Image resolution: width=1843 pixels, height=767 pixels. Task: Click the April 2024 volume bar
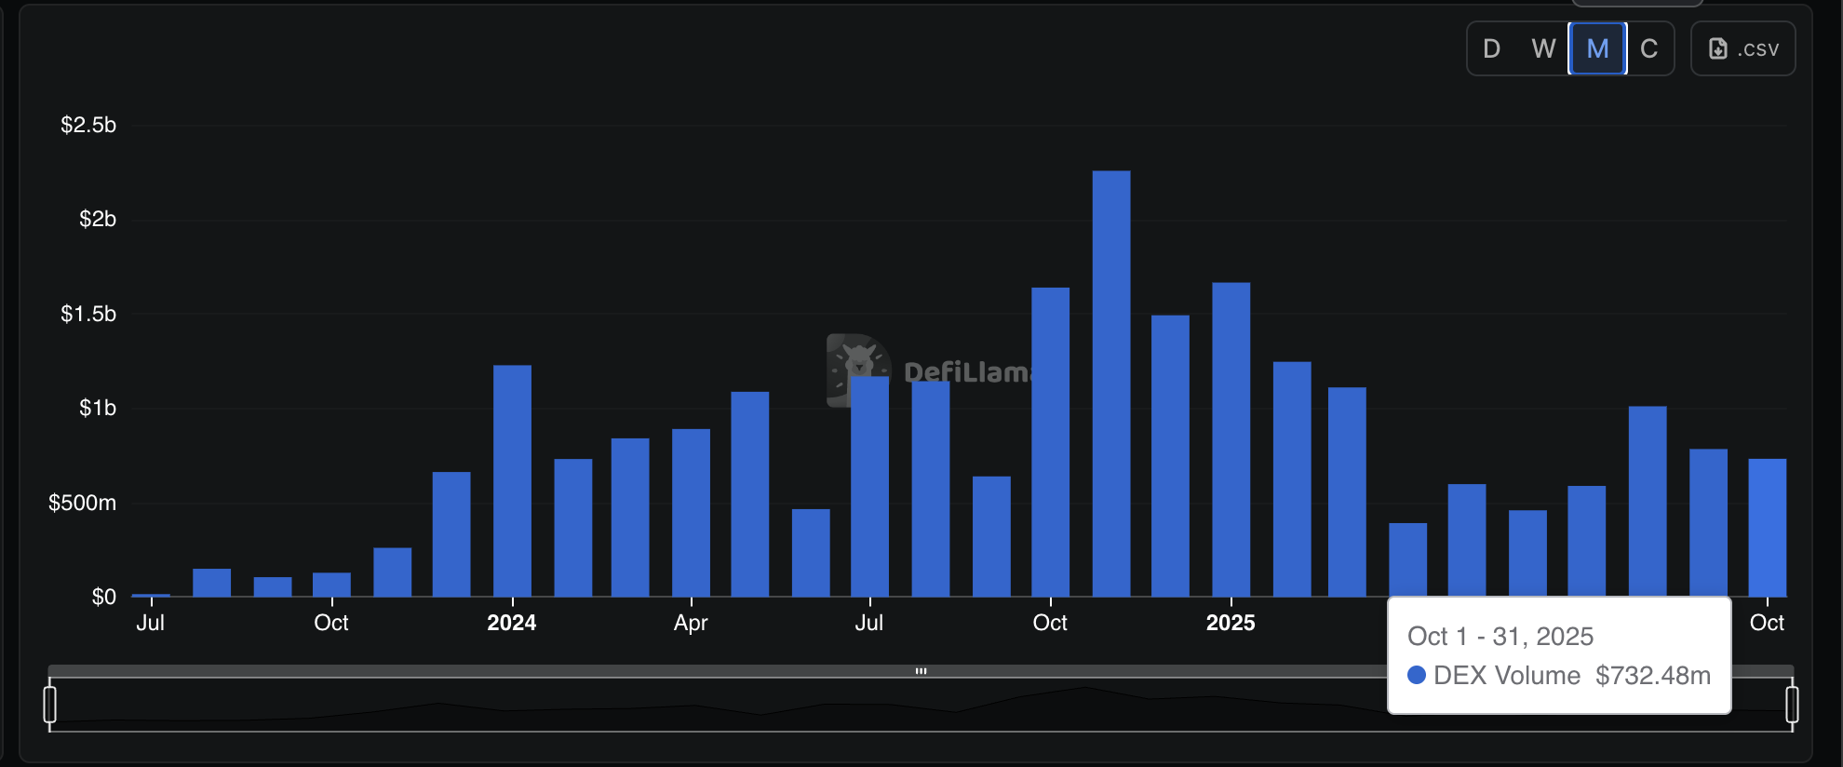[x=691, y=512]
